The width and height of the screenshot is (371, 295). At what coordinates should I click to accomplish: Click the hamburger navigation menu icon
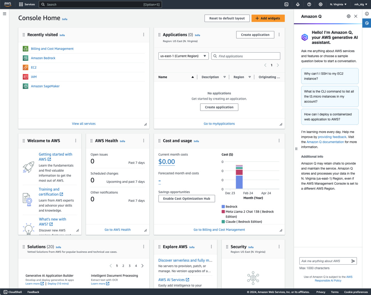coord(4,14)
